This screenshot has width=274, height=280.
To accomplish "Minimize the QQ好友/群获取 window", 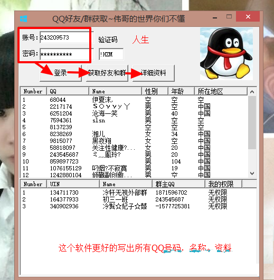I will [x=215, y=17].
